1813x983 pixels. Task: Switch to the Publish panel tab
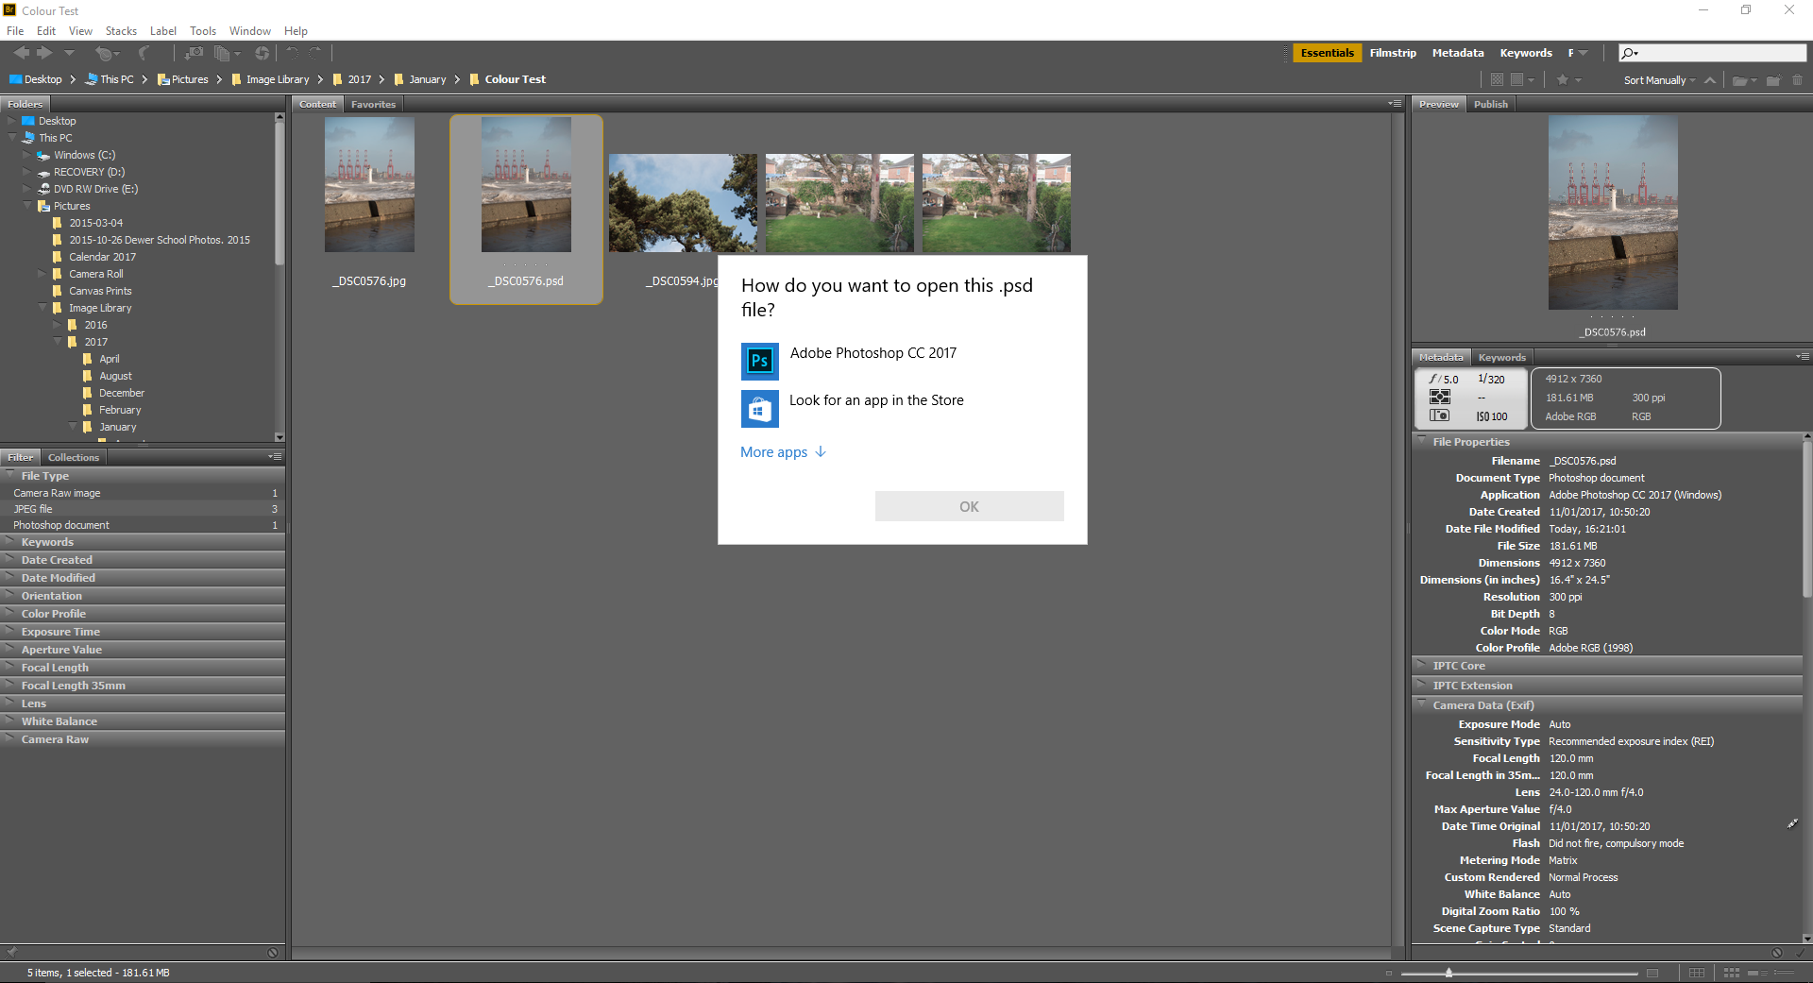click(x=1490, y=104)
